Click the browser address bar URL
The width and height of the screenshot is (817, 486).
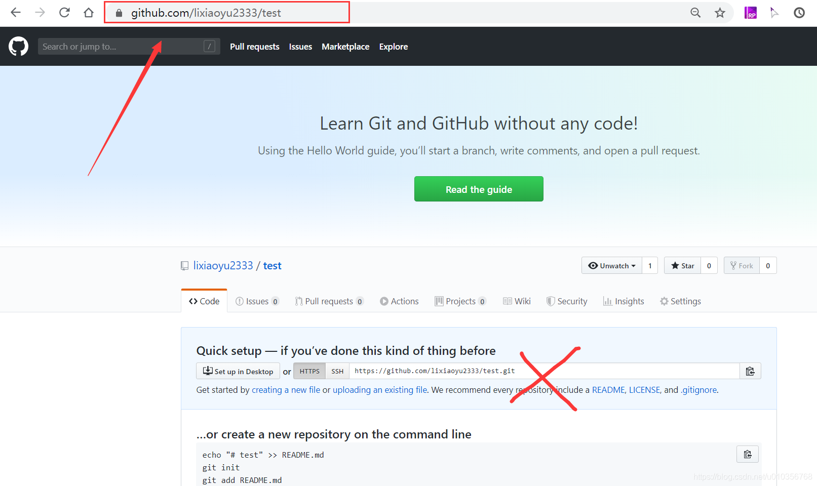click(206, 13)
